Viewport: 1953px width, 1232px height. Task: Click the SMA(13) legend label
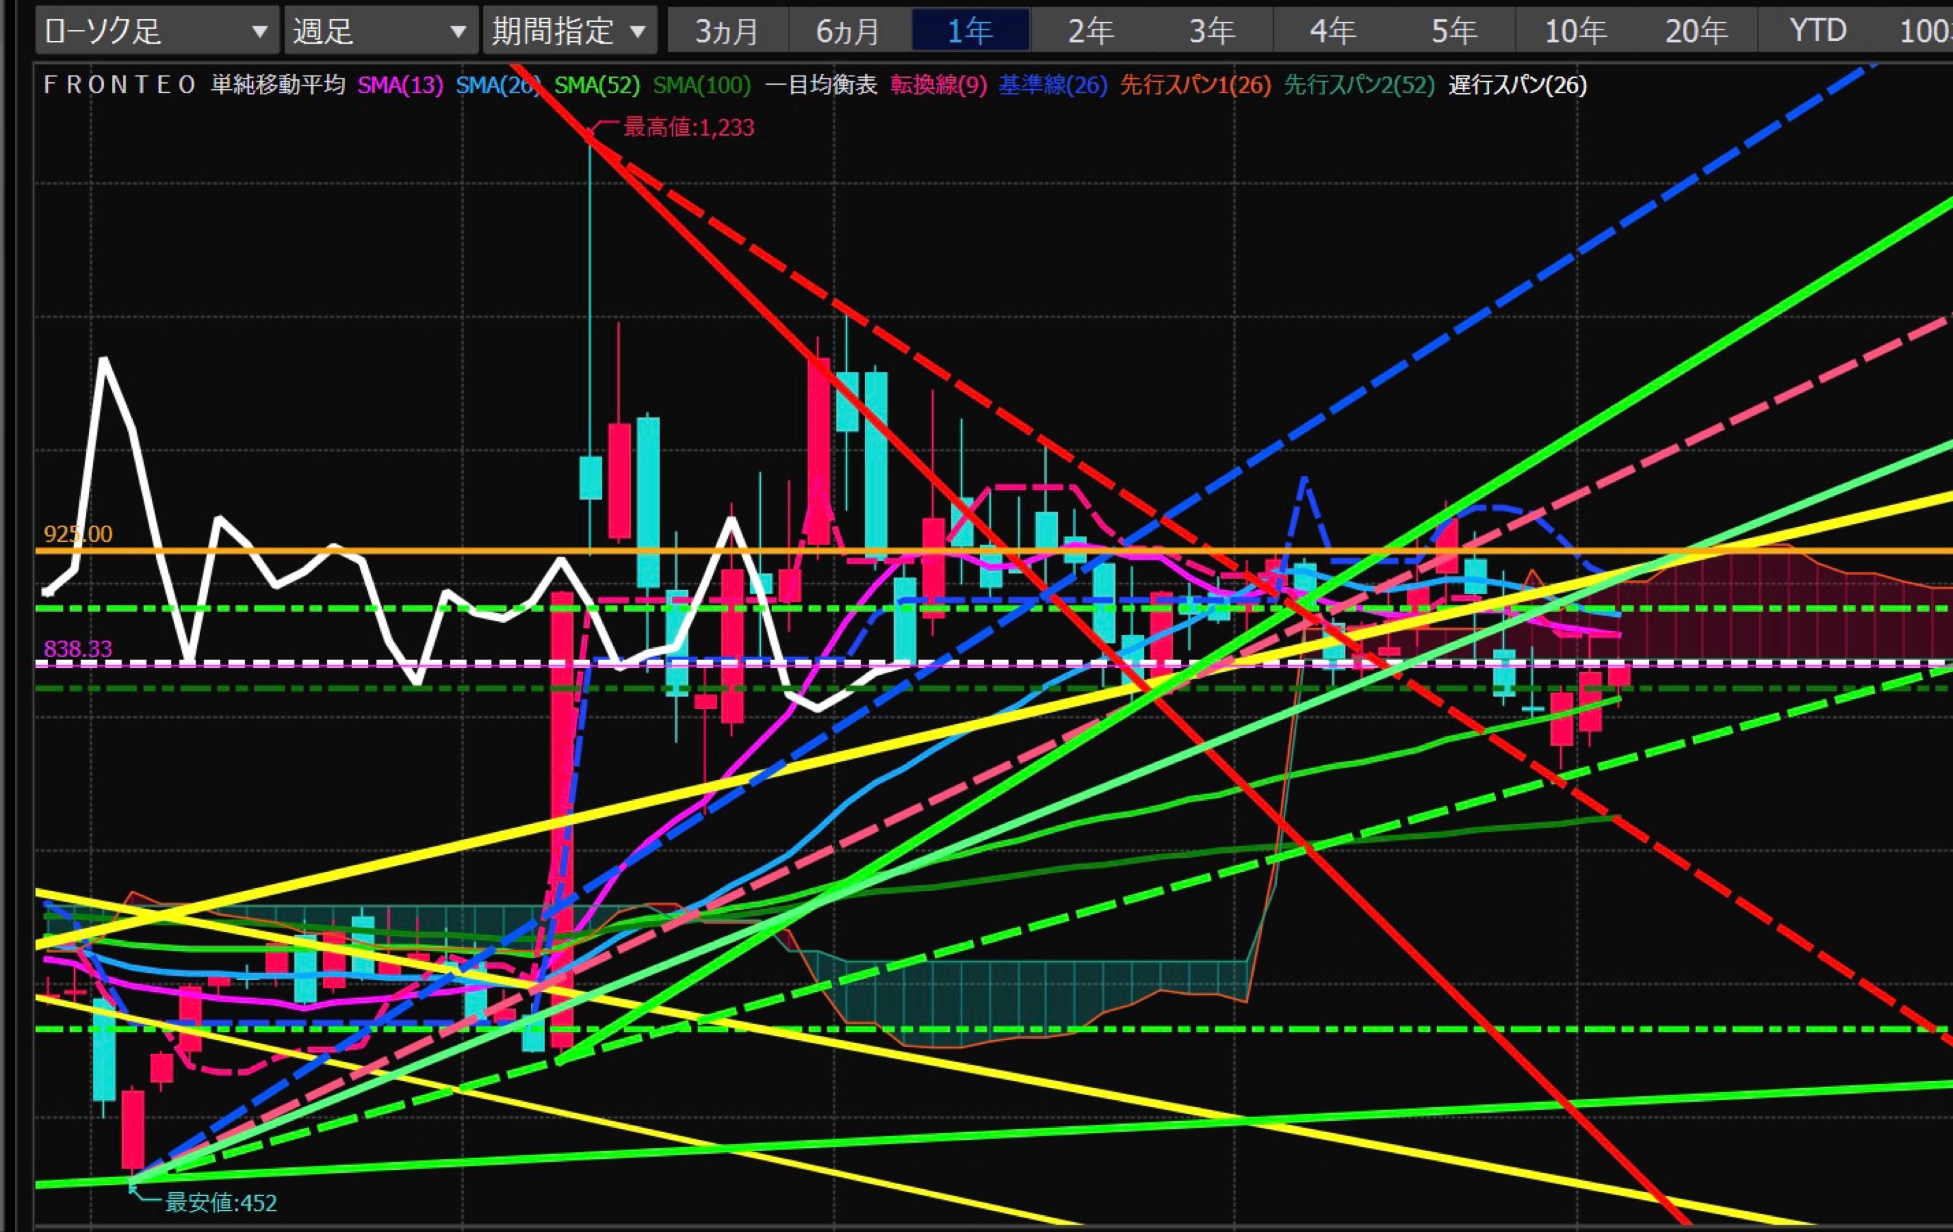[x=400, y=85]
